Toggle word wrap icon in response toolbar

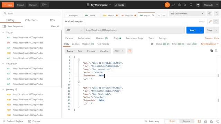coord(130,51)
